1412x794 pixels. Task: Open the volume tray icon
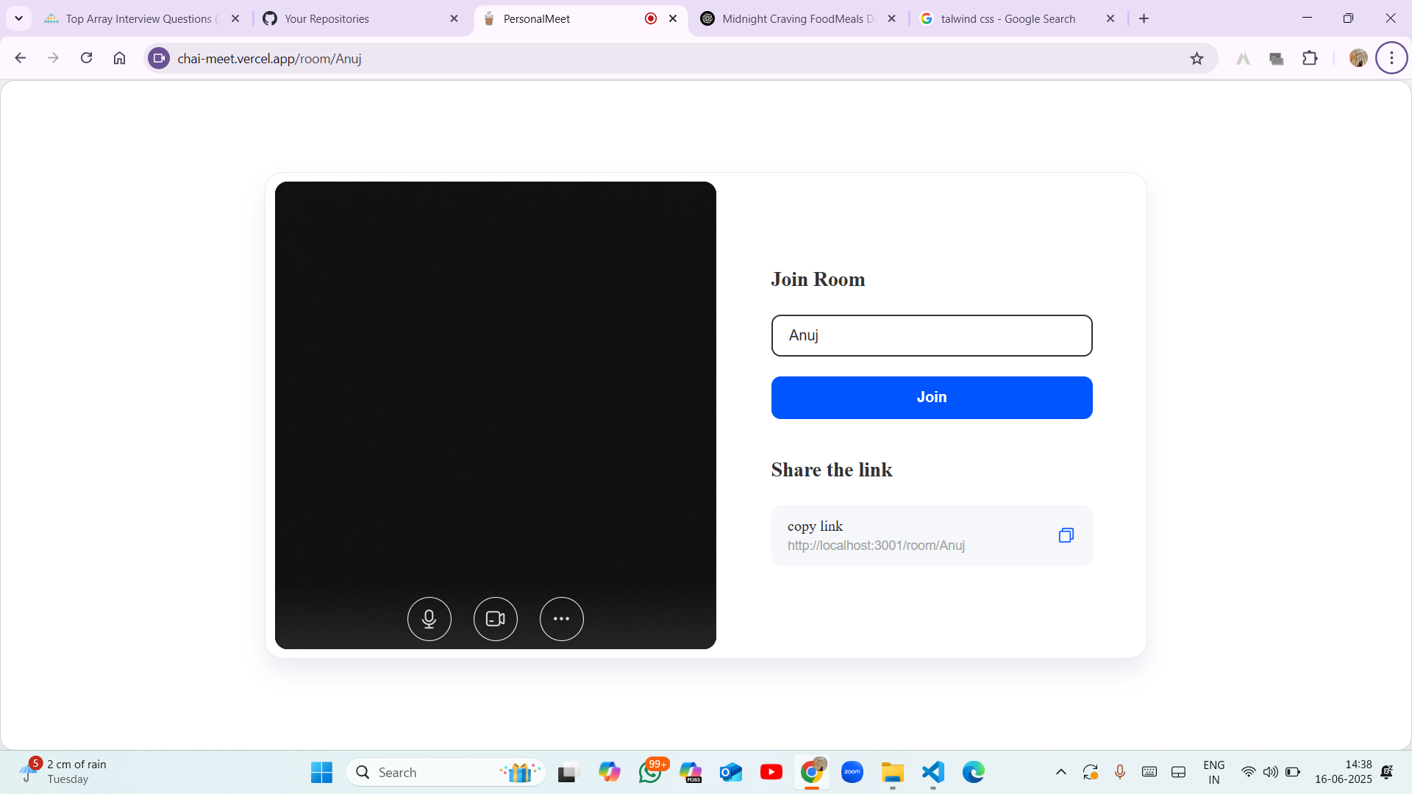click(1270, 772)
